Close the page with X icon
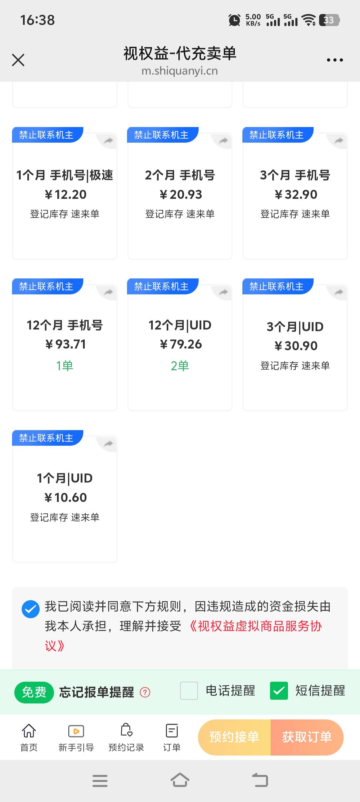The width and height of the screenshot is (360, 802). (18, 60)
